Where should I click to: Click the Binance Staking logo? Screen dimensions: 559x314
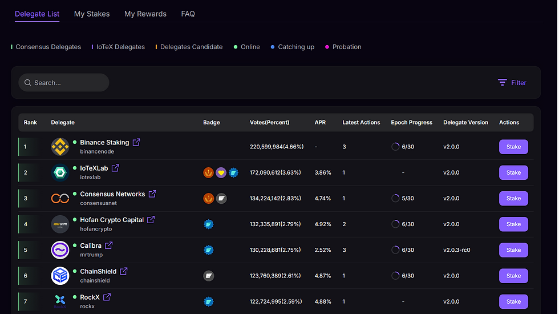[60, 147]
